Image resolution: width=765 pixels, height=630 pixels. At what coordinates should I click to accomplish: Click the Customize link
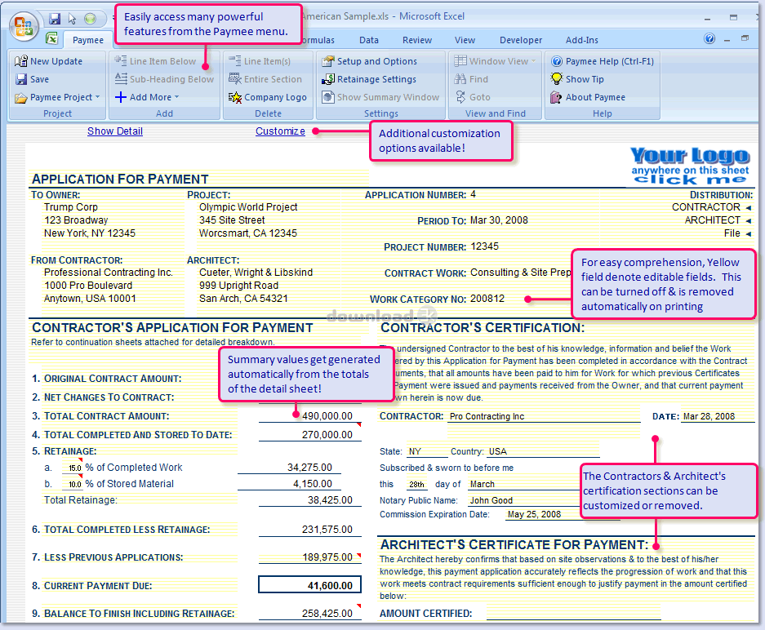281,131
